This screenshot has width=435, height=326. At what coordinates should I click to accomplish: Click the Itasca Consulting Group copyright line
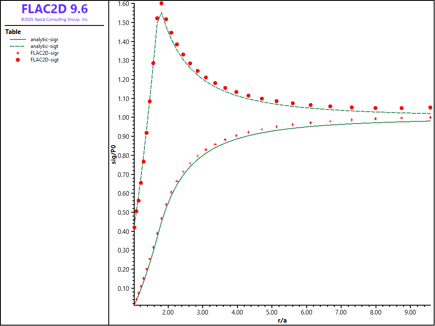tap(54, 20)
